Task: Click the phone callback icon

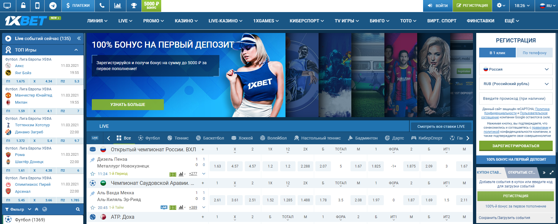Action: [x=102, y=6]
